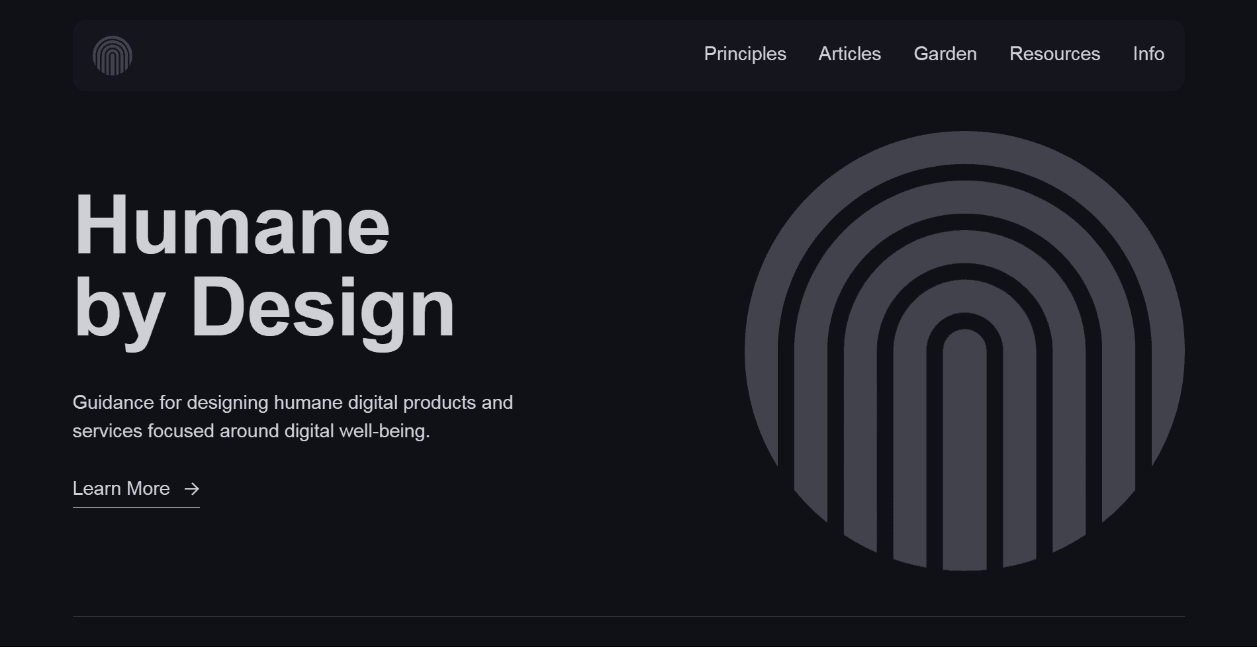Select Articles in the top navigation
The width and height of the screenshot is (1257, 647).
point(849,54)
